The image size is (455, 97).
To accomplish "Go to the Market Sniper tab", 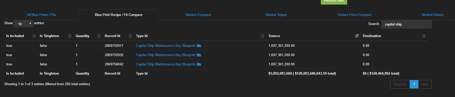I will pyautogui.click(x=276, y=15).
